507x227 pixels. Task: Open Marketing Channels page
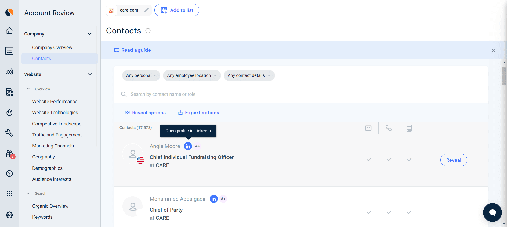pyautogui.click(x=53, y=146)
